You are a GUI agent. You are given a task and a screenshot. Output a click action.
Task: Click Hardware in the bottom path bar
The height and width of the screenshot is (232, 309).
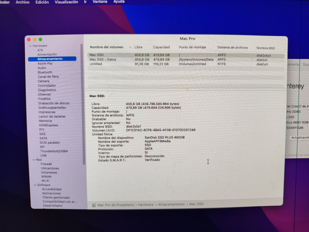point(145,205)
